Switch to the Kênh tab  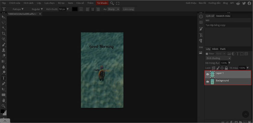(x=215, y=49)
